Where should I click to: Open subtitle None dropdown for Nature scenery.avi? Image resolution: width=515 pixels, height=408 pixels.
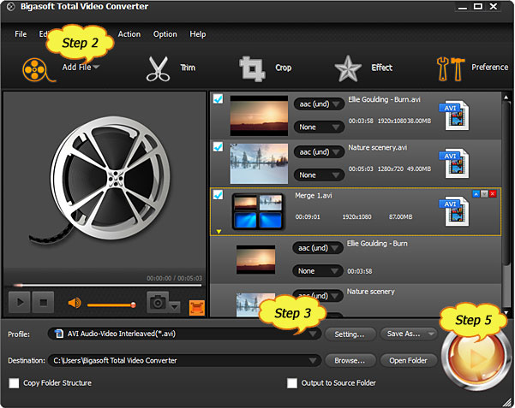(319, 175)
